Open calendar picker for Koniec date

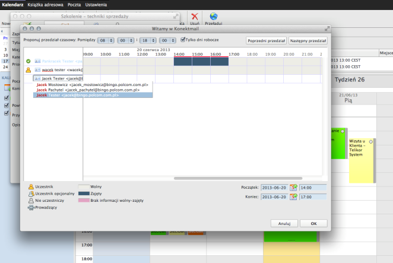tap(293, 197)
